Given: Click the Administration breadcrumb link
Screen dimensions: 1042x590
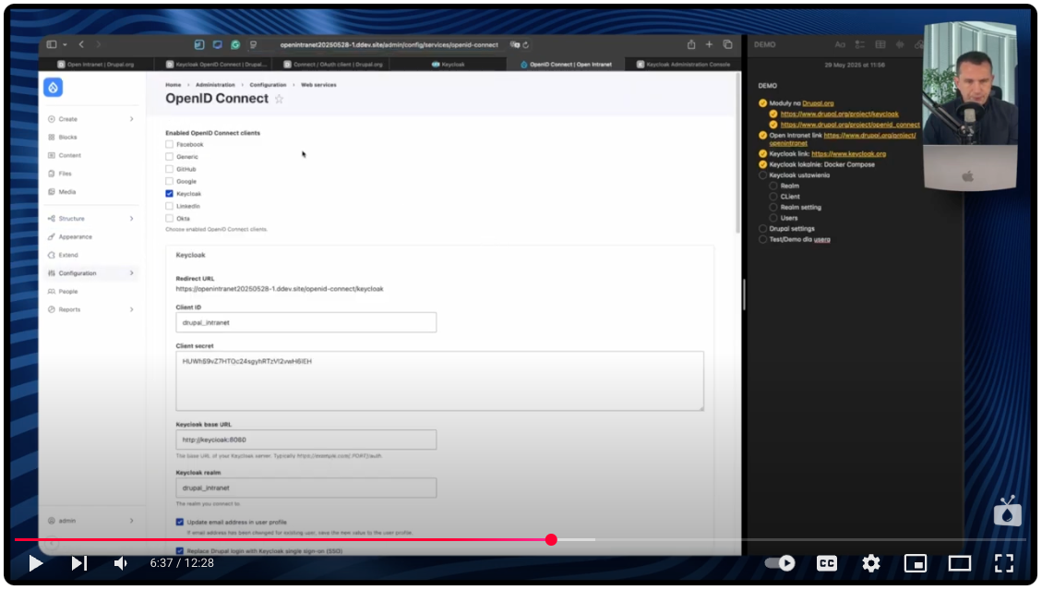Looking at the screenshot, I should click(x=215, y=85).
